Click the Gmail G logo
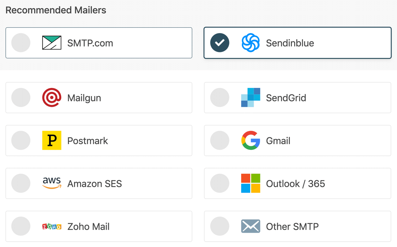397x247 pixels. [x=250, y=140]
